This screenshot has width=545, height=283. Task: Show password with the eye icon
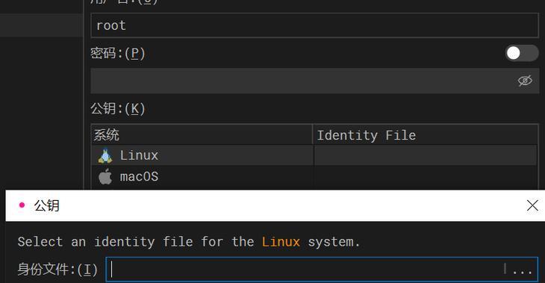pyautogui.click(x=525, y=81)
